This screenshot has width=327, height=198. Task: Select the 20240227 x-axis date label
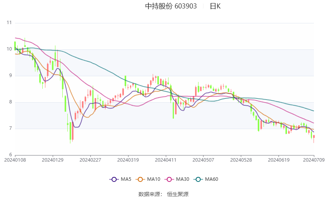coord(90,160)
